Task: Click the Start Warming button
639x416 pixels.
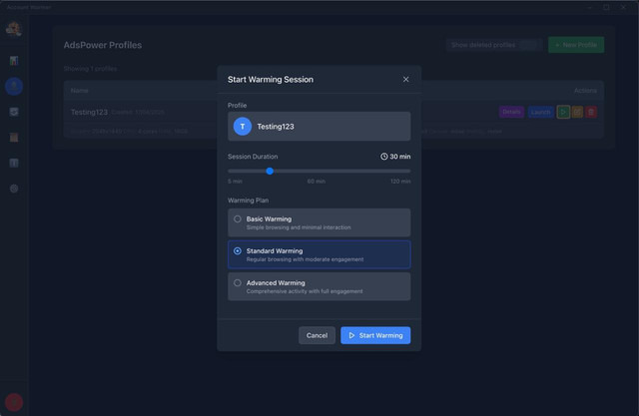Action: coord(375,335)
